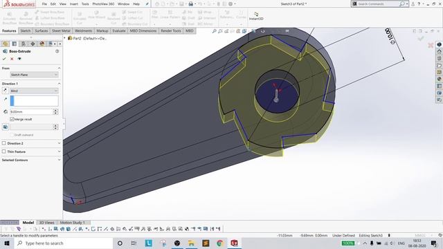Confirm sketch with faded checkmark corner icon
Screen dimensions: 443x249
[421, 39]
